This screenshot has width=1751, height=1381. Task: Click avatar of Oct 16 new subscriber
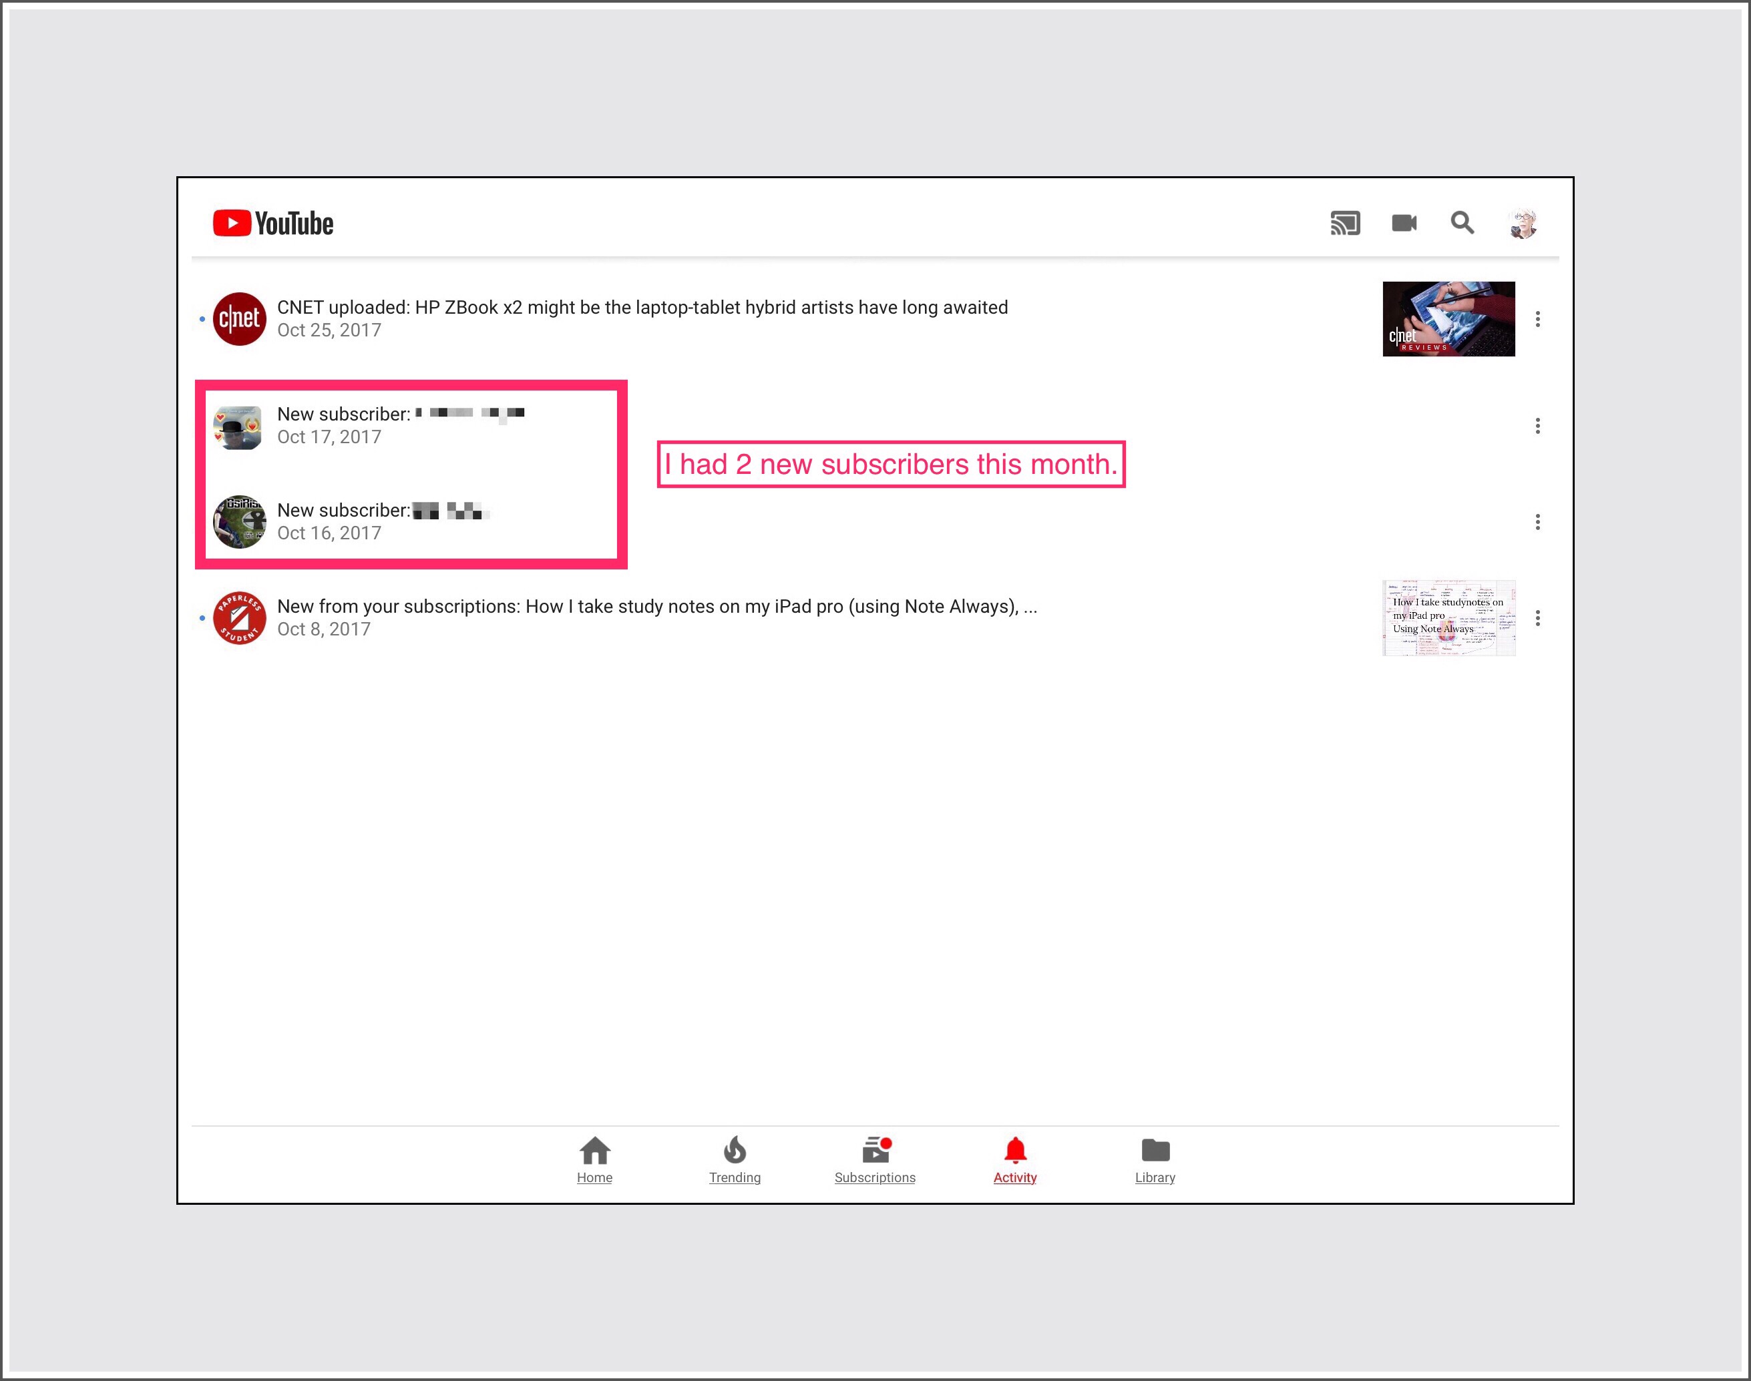[239, 523]
